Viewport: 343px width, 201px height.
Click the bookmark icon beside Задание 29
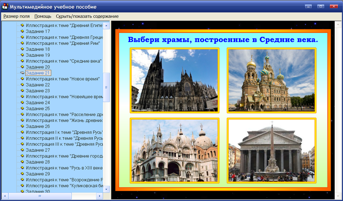[22, 174]
